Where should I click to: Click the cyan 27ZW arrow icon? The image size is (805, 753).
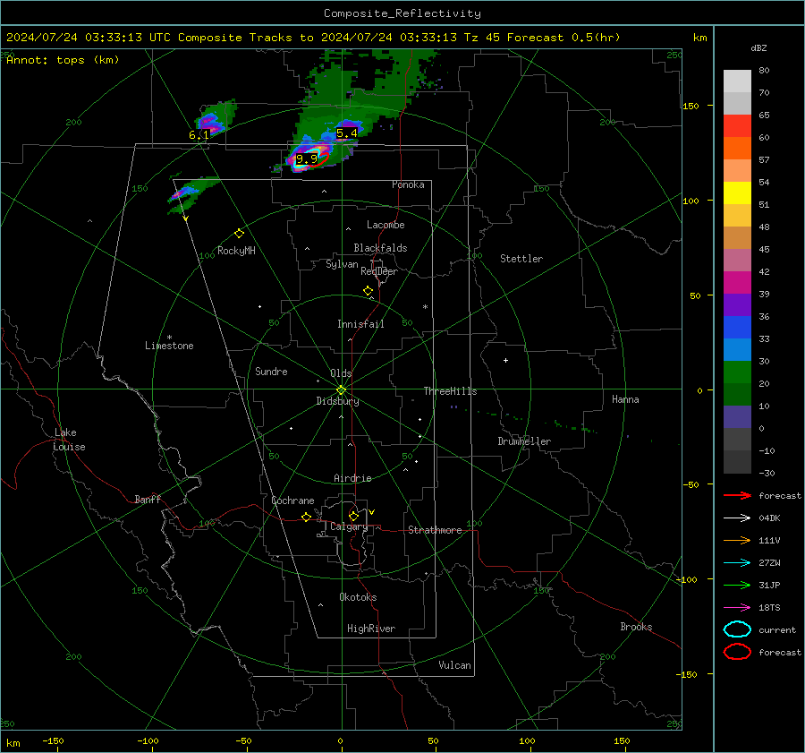737,563
